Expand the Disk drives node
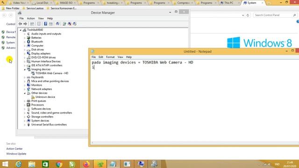299x168 pixels. [25, 50]
